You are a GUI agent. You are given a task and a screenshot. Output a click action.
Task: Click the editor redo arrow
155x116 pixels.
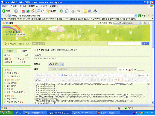coord(136,80)
